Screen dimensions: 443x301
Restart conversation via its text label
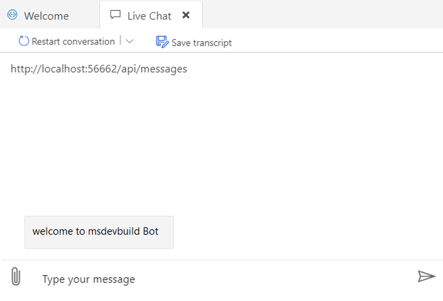point(73,42)
